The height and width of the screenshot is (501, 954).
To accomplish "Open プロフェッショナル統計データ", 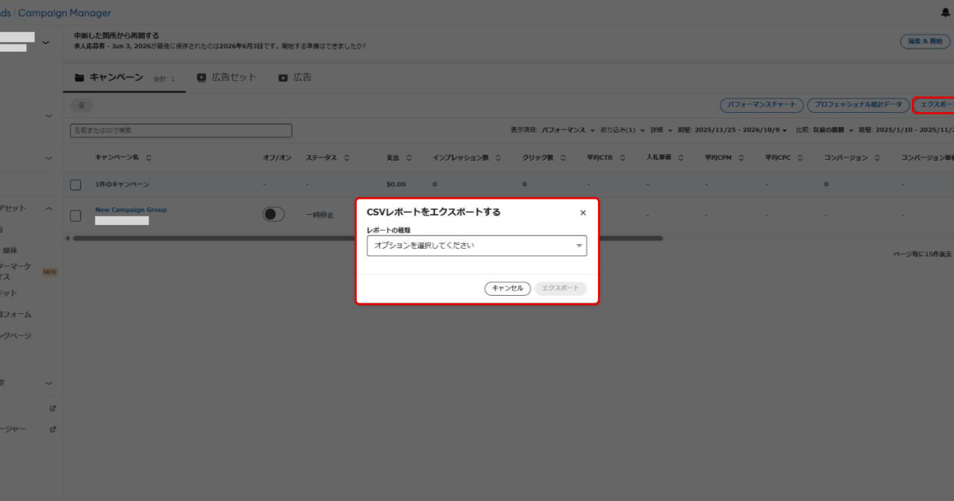I will pos(858,105).
